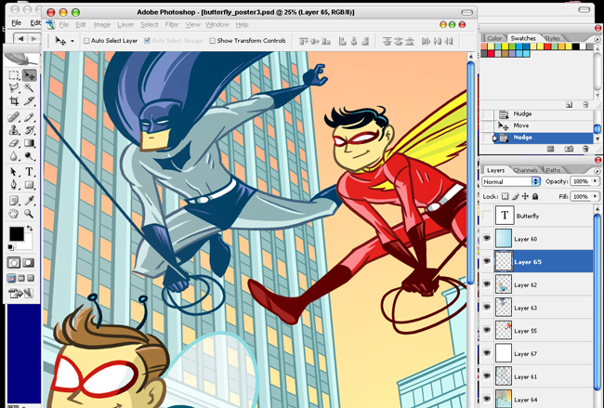Open the Window menu
Screen dimensions: 604x408
(217, 25)
